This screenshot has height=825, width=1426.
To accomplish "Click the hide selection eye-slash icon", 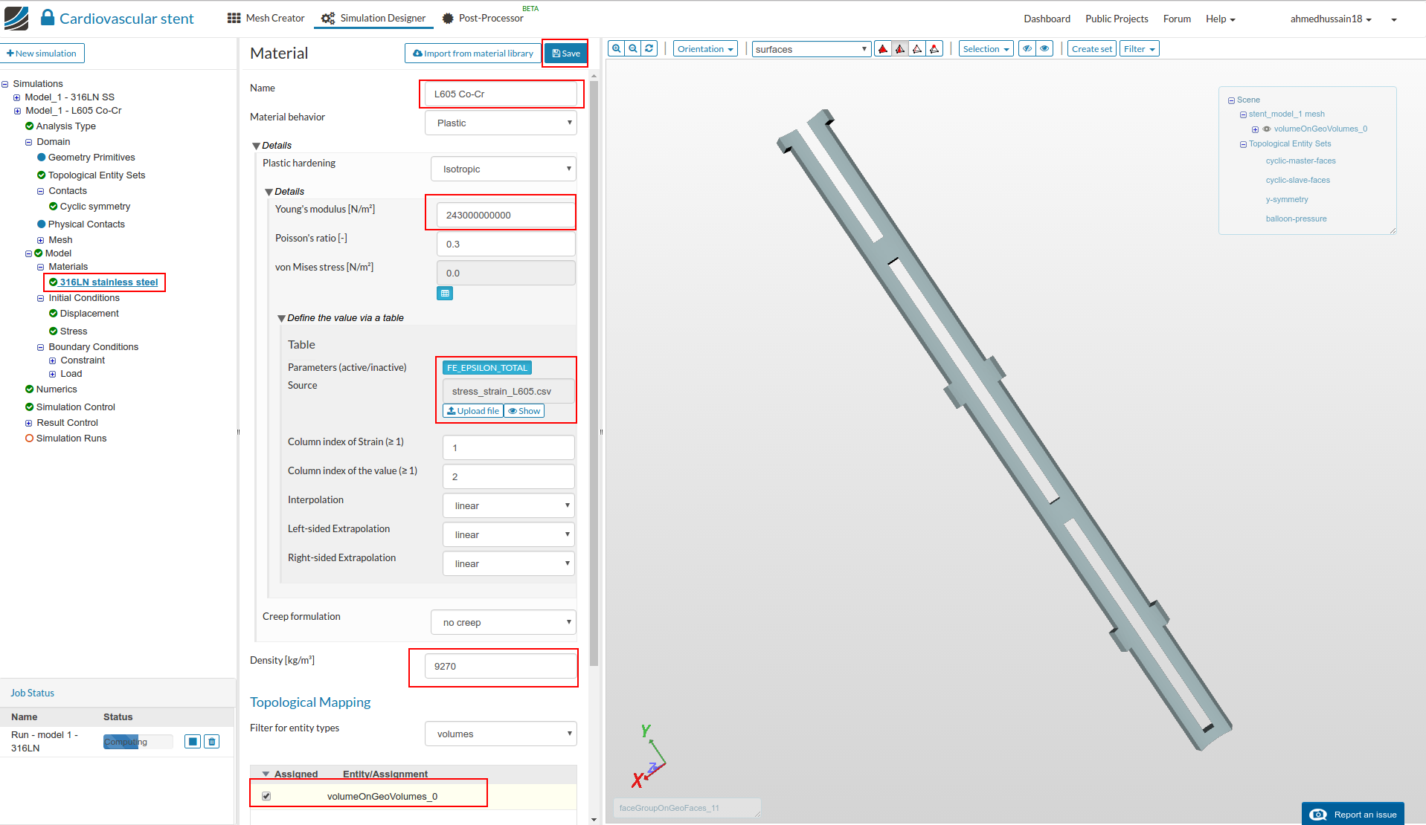I will pos(1027,49).
